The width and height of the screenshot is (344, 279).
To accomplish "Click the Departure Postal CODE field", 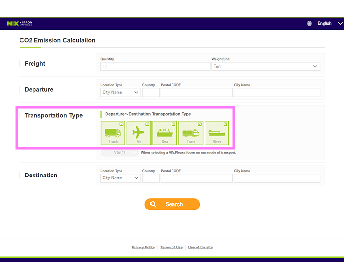I will click(197, 92).
